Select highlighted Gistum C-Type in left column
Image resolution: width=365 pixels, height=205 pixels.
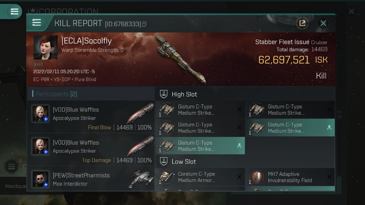200,145
